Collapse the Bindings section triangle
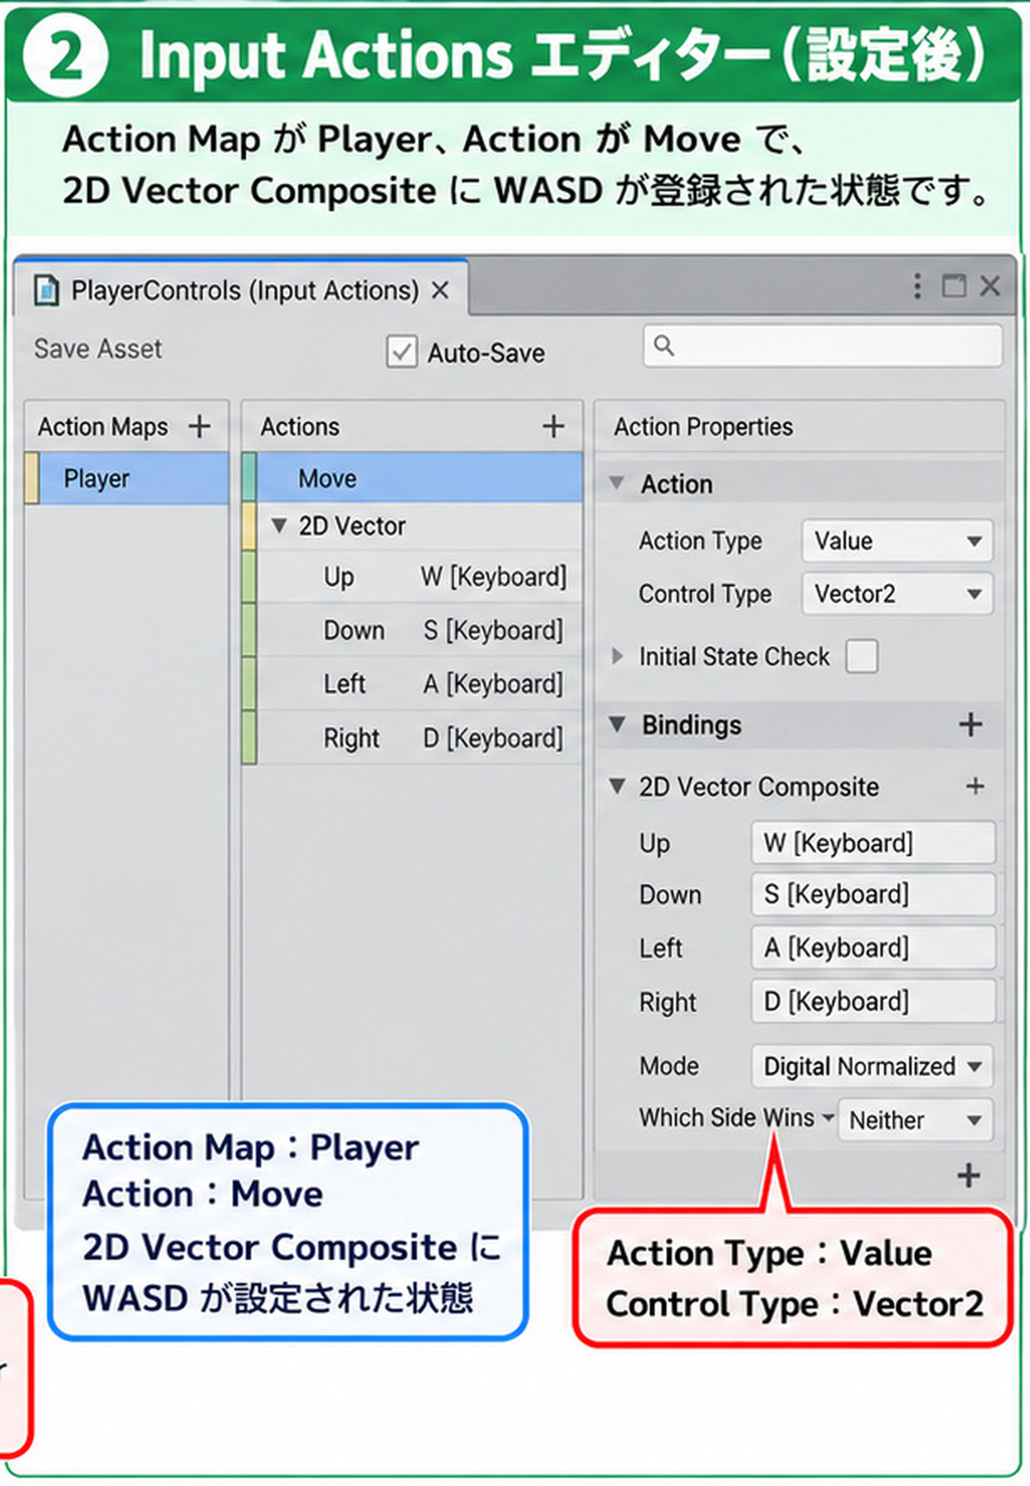The width and height of the screenshot is (1030, 1486). 617,724
